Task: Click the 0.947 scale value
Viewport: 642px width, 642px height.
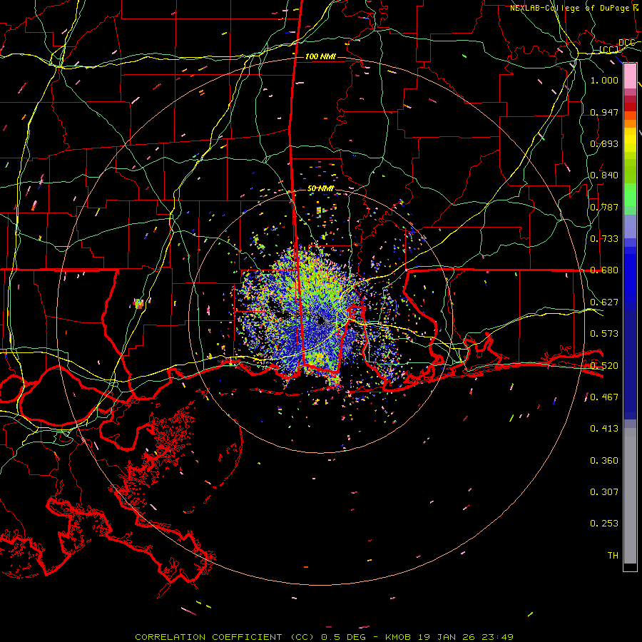Action: [x=604, y=112]
